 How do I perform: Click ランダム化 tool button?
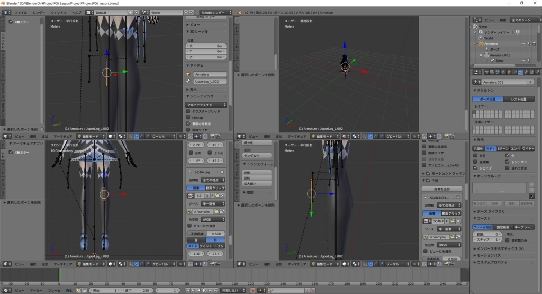[x=257, y=156]
